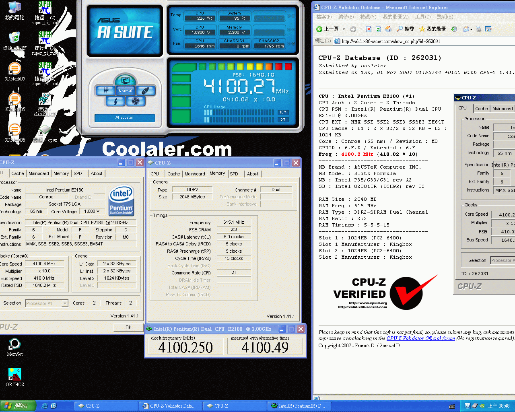Open MemSet desktop shortcut
This screenshot has width=515, height=412.
click(x=15, y=347)
